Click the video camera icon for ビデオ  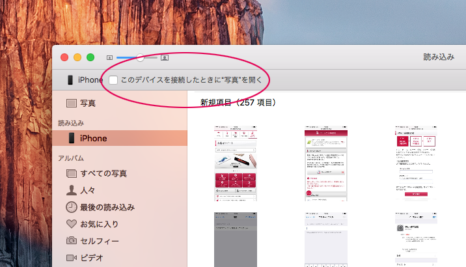[x=72, y=258]
